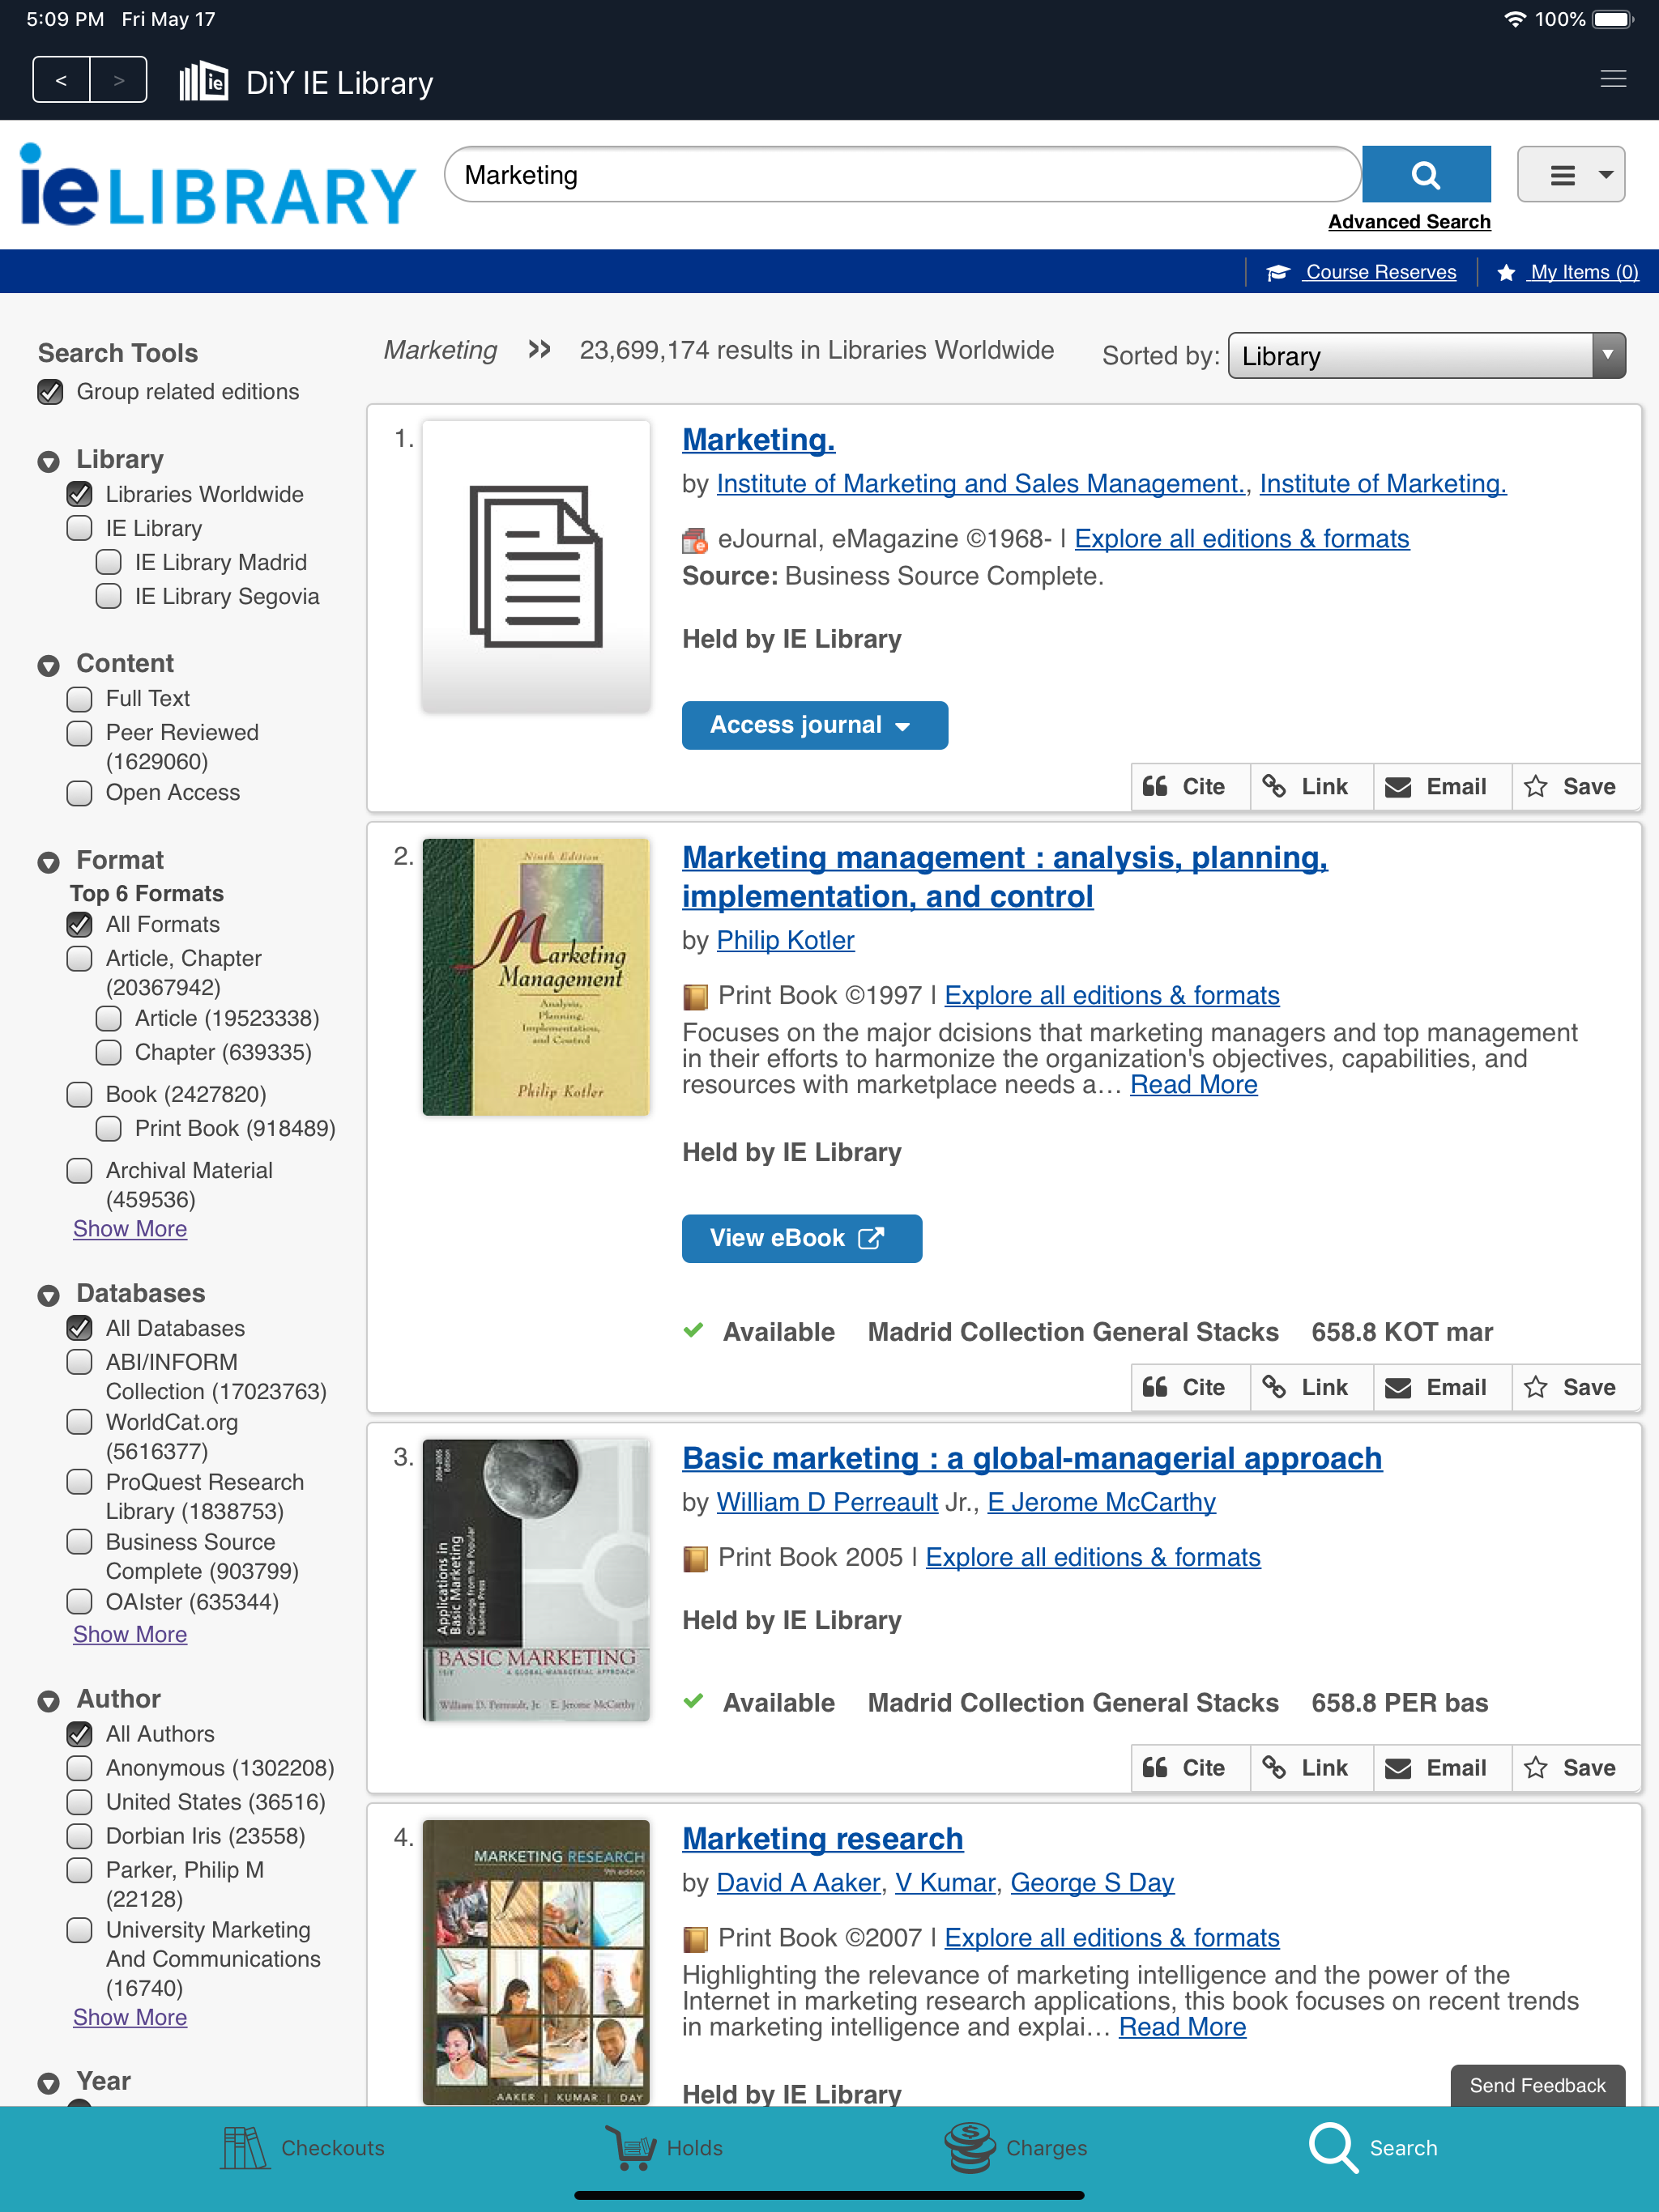Collapse the Content filter section

point(48,665)
